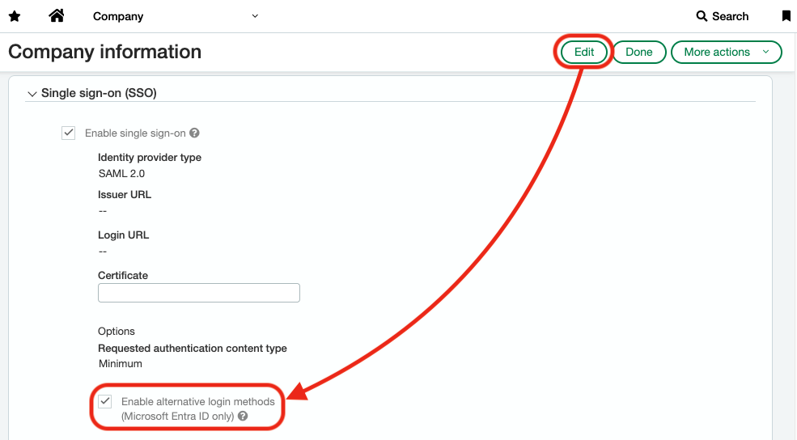Click the Enable single sign-on label

coord(135,133)
